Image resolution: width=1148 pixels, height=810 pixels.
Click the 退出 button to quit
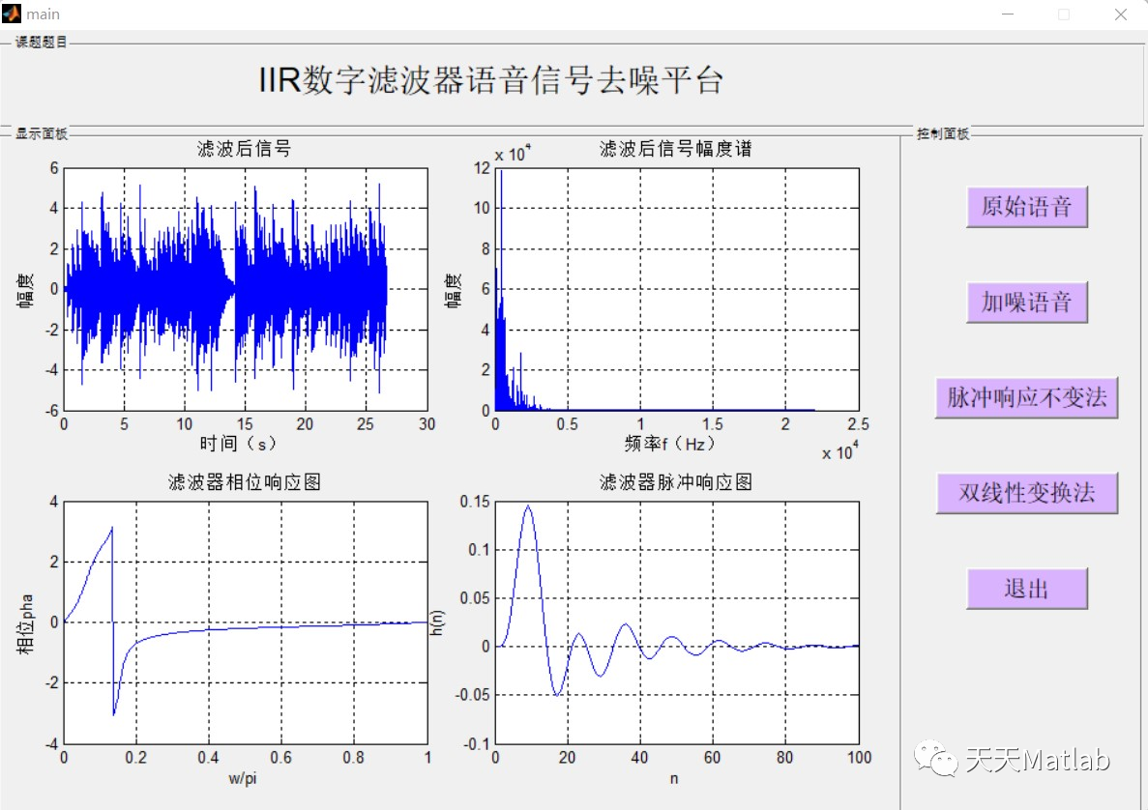click(x=1026, y=589)
